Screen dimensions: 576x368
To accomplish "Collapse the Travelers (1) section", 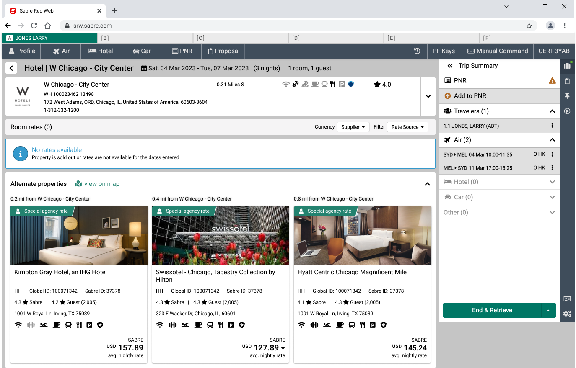I will [552, 111].
